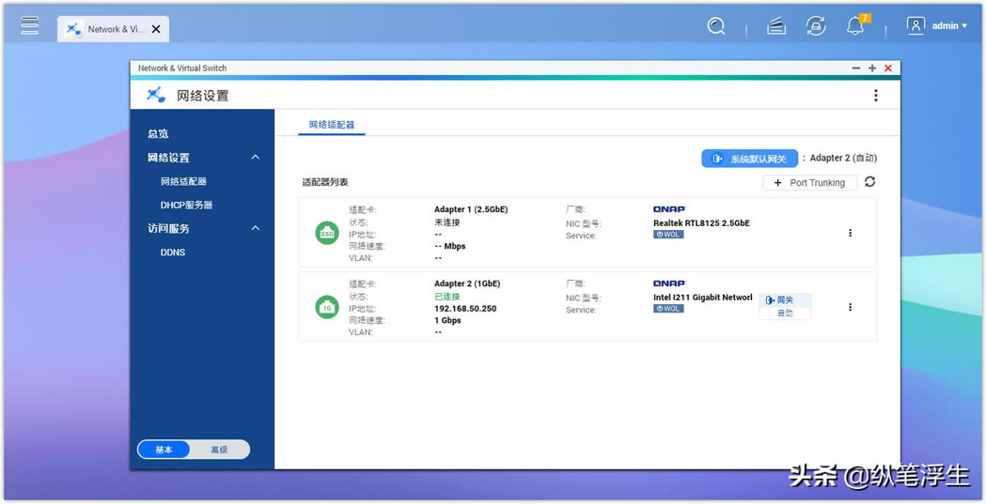Open the admin user dropdown
Viewport: 986px width, 504px height.
click(x=937, y=25)
